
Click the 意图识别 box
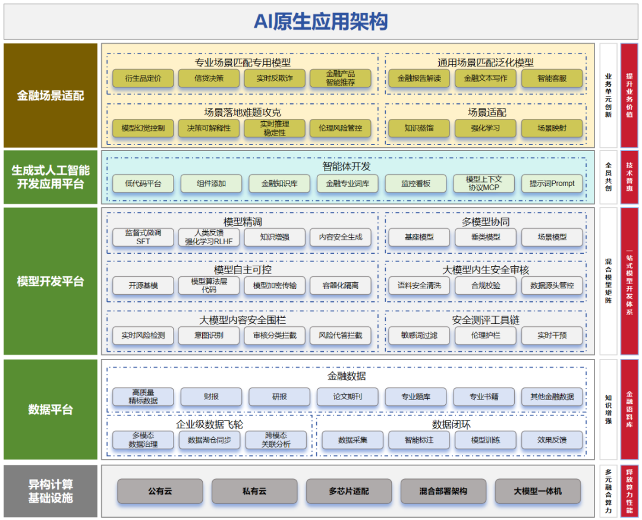[209, 335]
